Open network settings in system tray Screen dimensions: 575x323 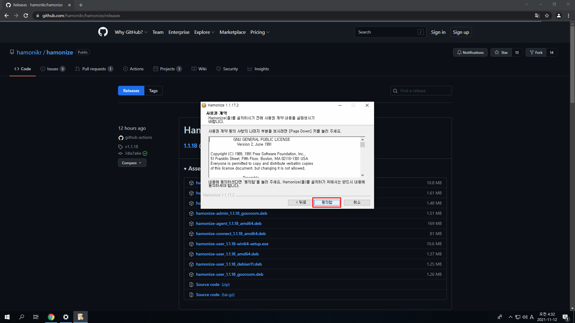(x=518, y=317)
